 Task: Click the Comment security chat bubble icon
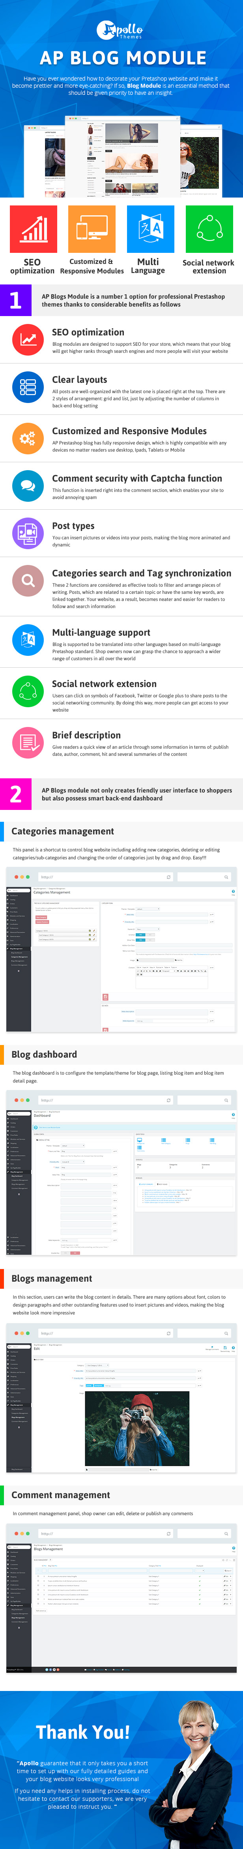(x=28, y=486)
